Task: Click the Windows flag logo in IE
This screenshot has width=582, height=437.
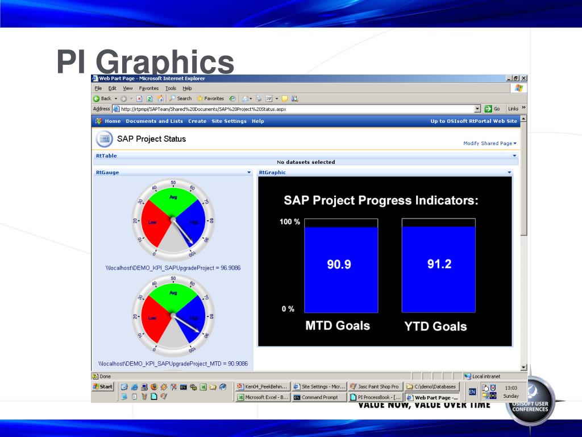Action: [x=518, y=88]
